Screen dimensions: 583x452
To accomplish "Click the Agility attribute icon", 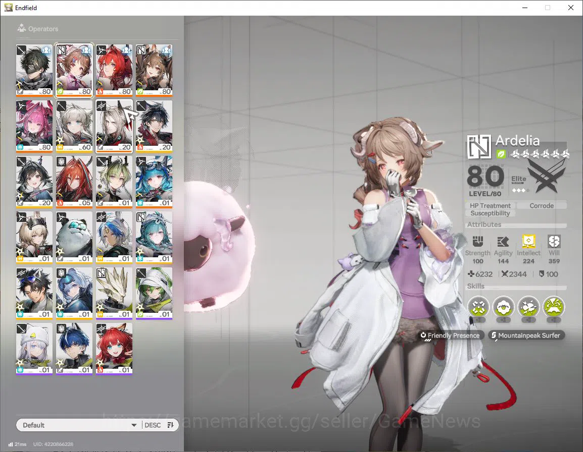I will 503,242.
